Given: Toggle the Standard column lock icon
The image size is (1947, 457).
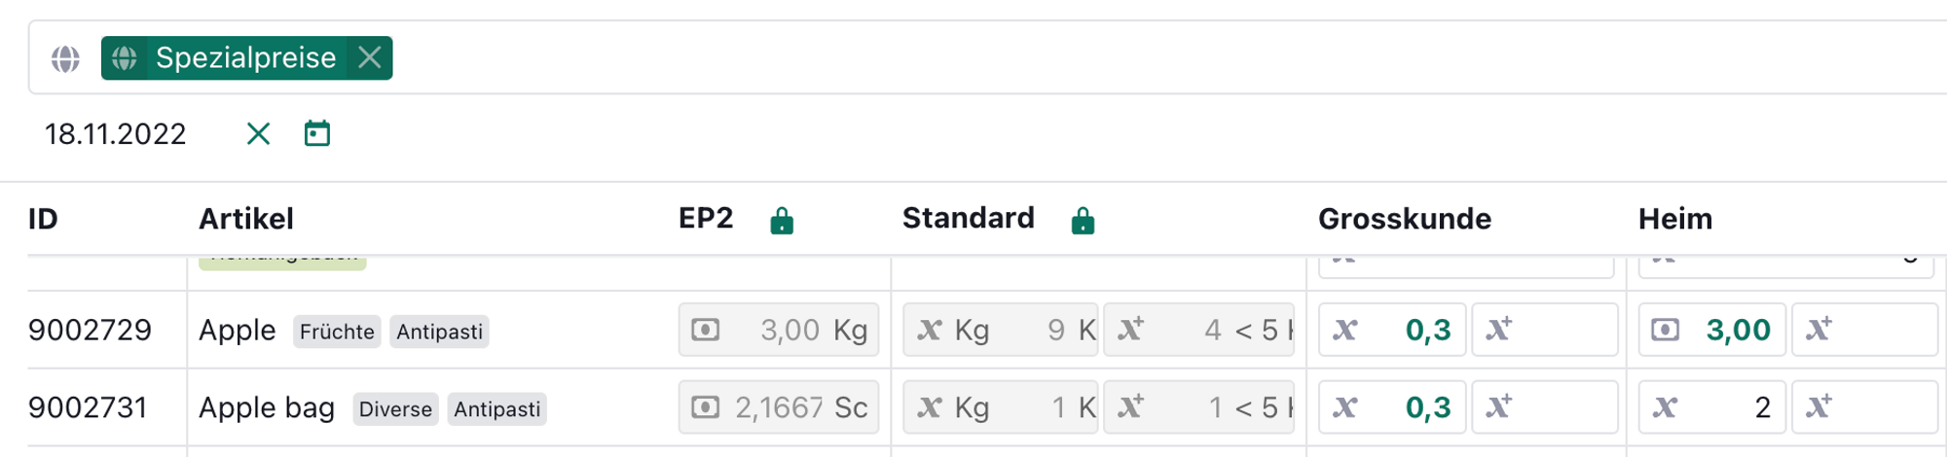Looking at the screenshot, I should (1083, 222).
